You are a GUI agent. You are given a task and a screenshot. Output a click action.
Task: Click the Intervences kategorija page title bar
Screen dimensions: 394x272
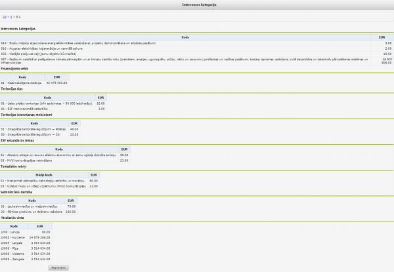pos(197,5)
